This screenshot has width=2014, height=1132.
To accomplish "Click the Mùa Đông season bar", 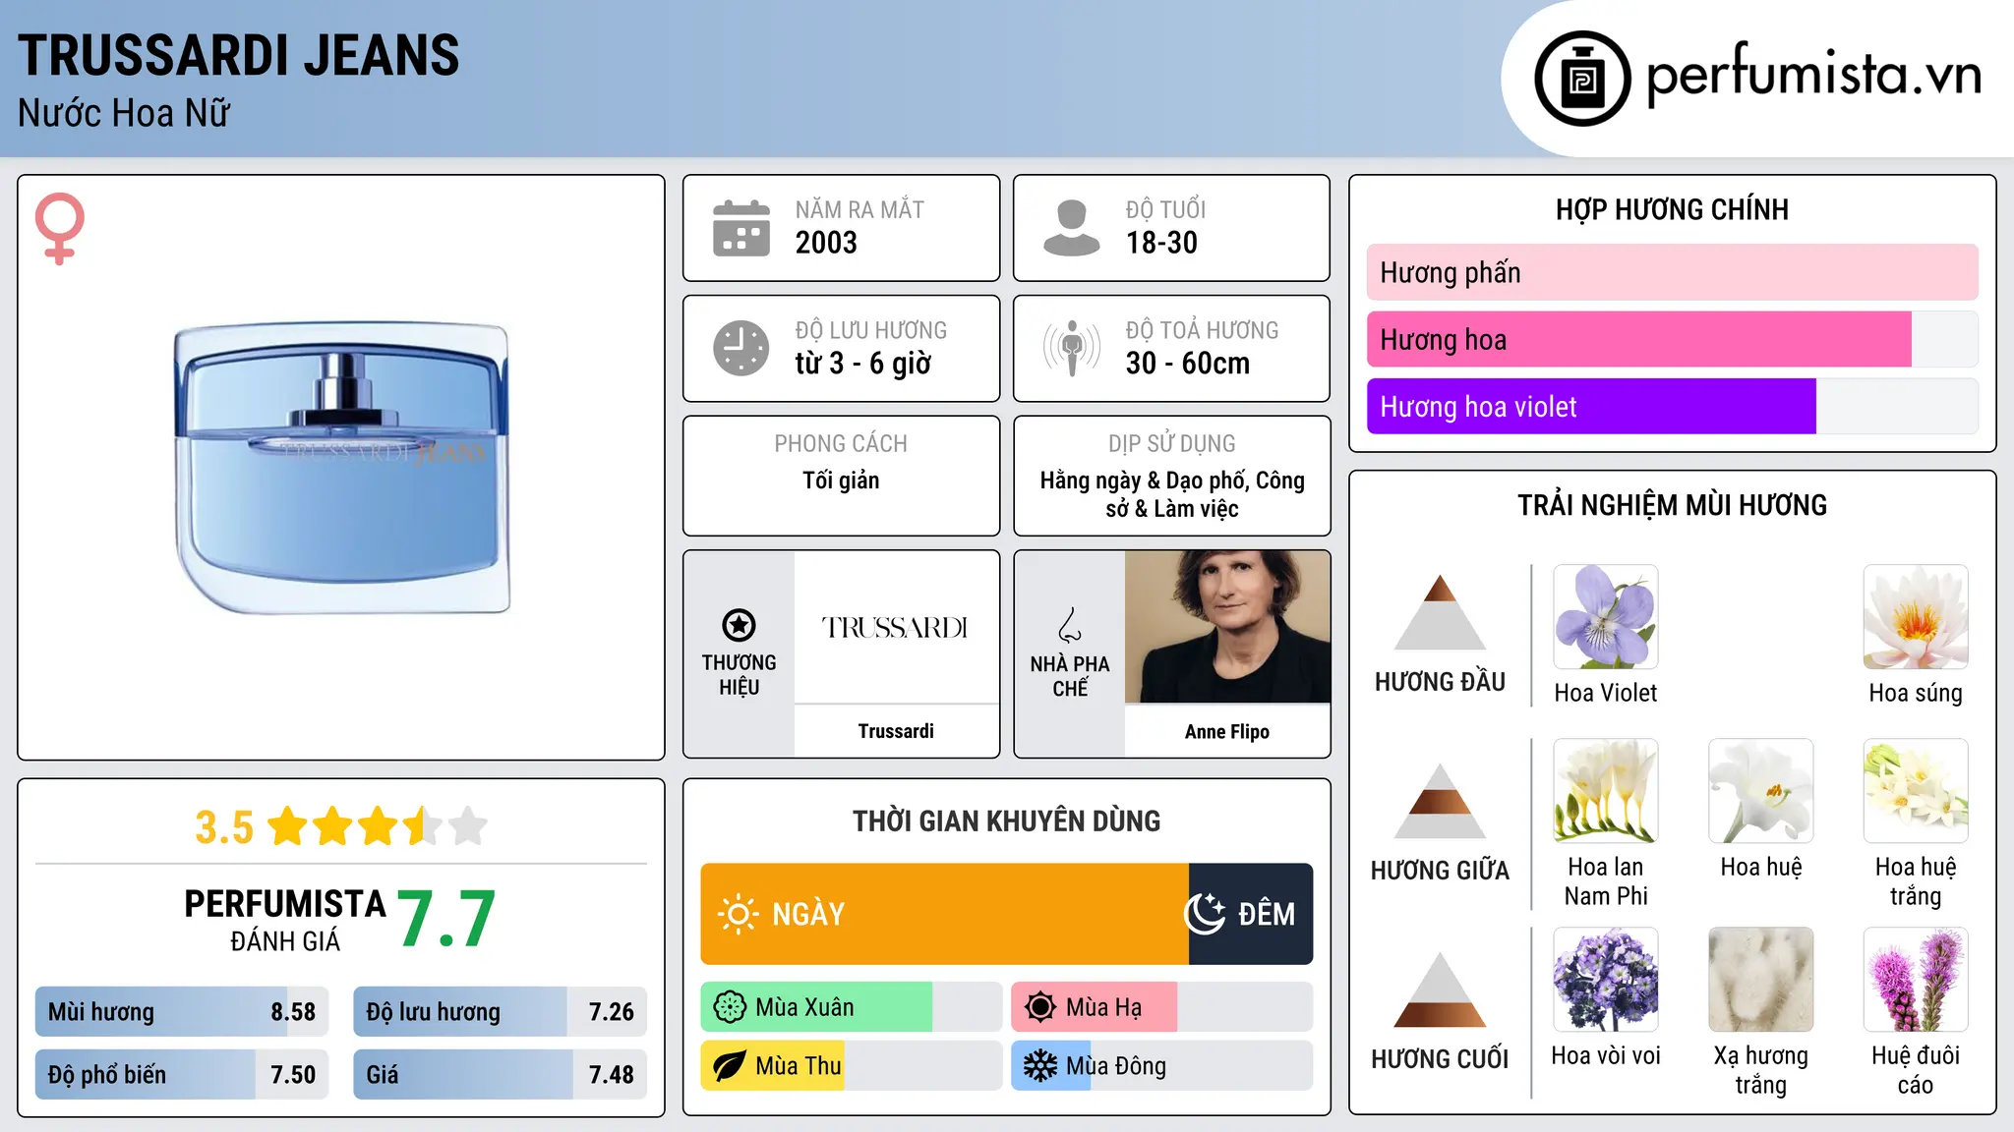I will tap(1162, 1066).
